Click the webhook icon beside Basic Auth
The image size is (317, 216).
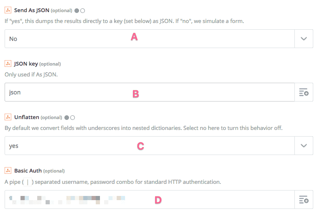[x=8, y=170]
